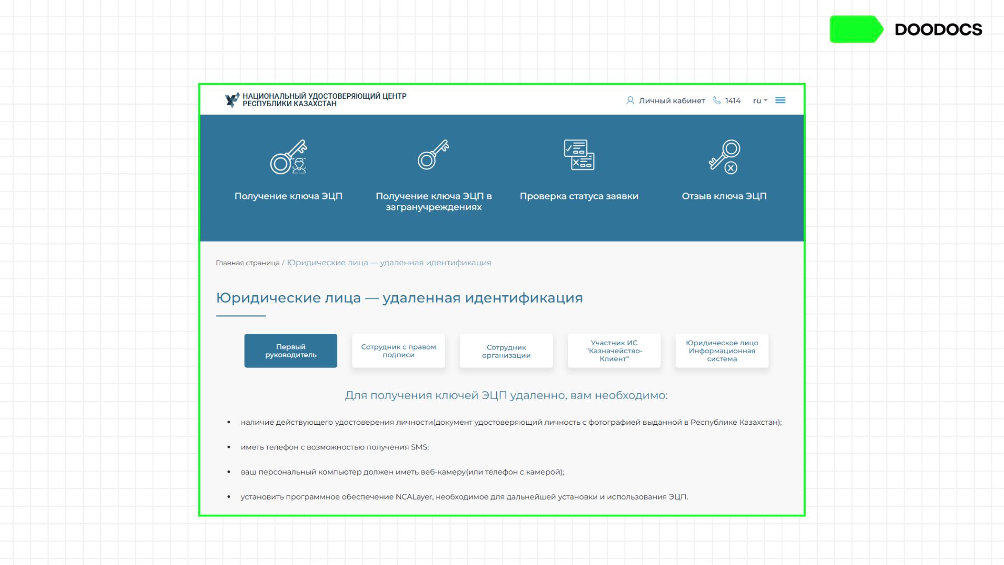Click the key icon for foreign institutions
This screenshot has width=1004, height=565.
(x=433, y=154)
